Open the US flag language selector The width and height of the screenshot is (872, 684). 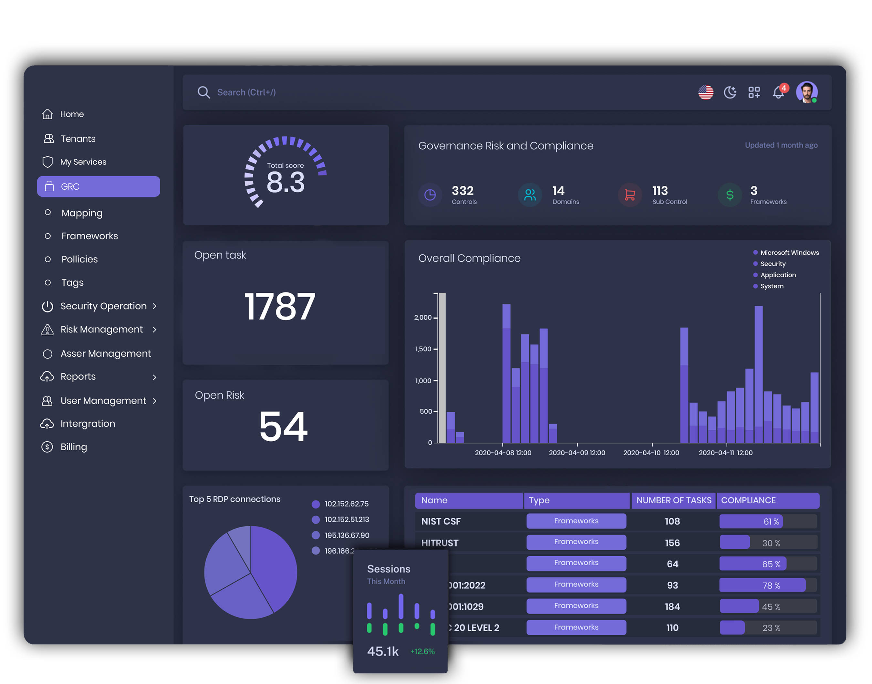point(706,92)
